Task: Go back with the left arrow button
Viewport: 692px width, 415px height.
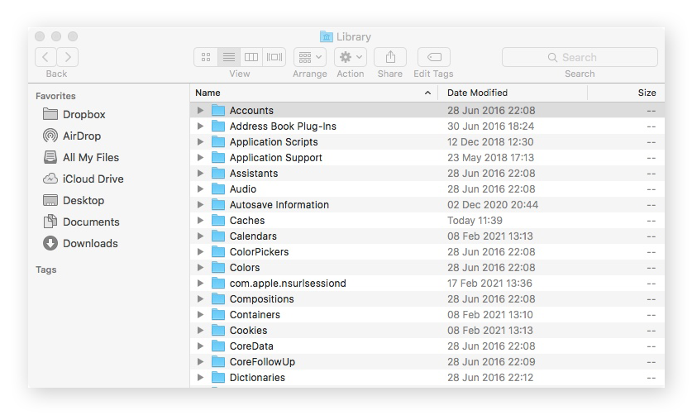Action: click(x=45, y=57)
